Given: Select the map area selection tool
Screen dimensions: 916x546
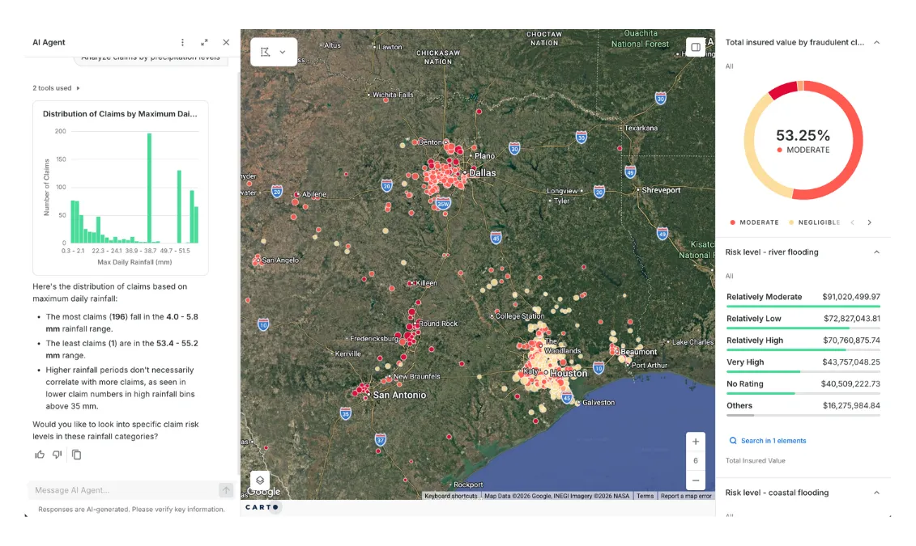Looking at the screenshot, I should (265, 52).
